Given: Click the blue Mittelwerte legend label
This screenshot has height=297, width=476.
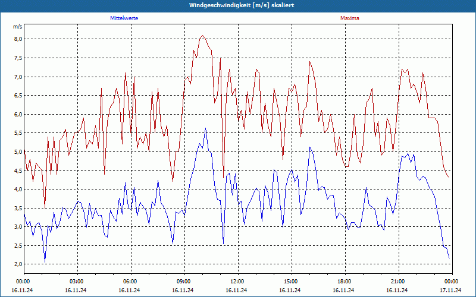Looking at the screenshot, I should [124, 18].
